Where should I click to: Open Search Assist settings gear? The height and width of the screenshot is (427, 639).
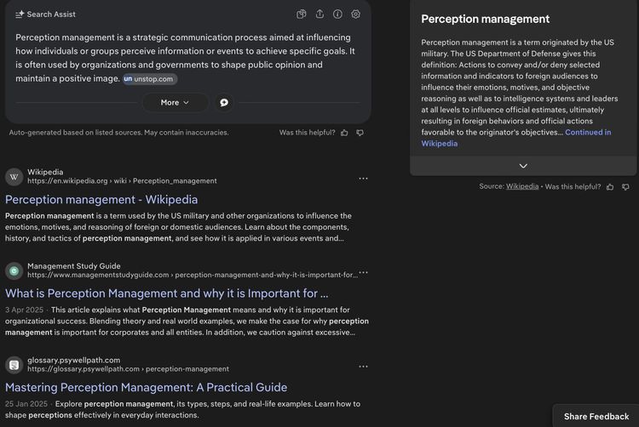point(356,14)
